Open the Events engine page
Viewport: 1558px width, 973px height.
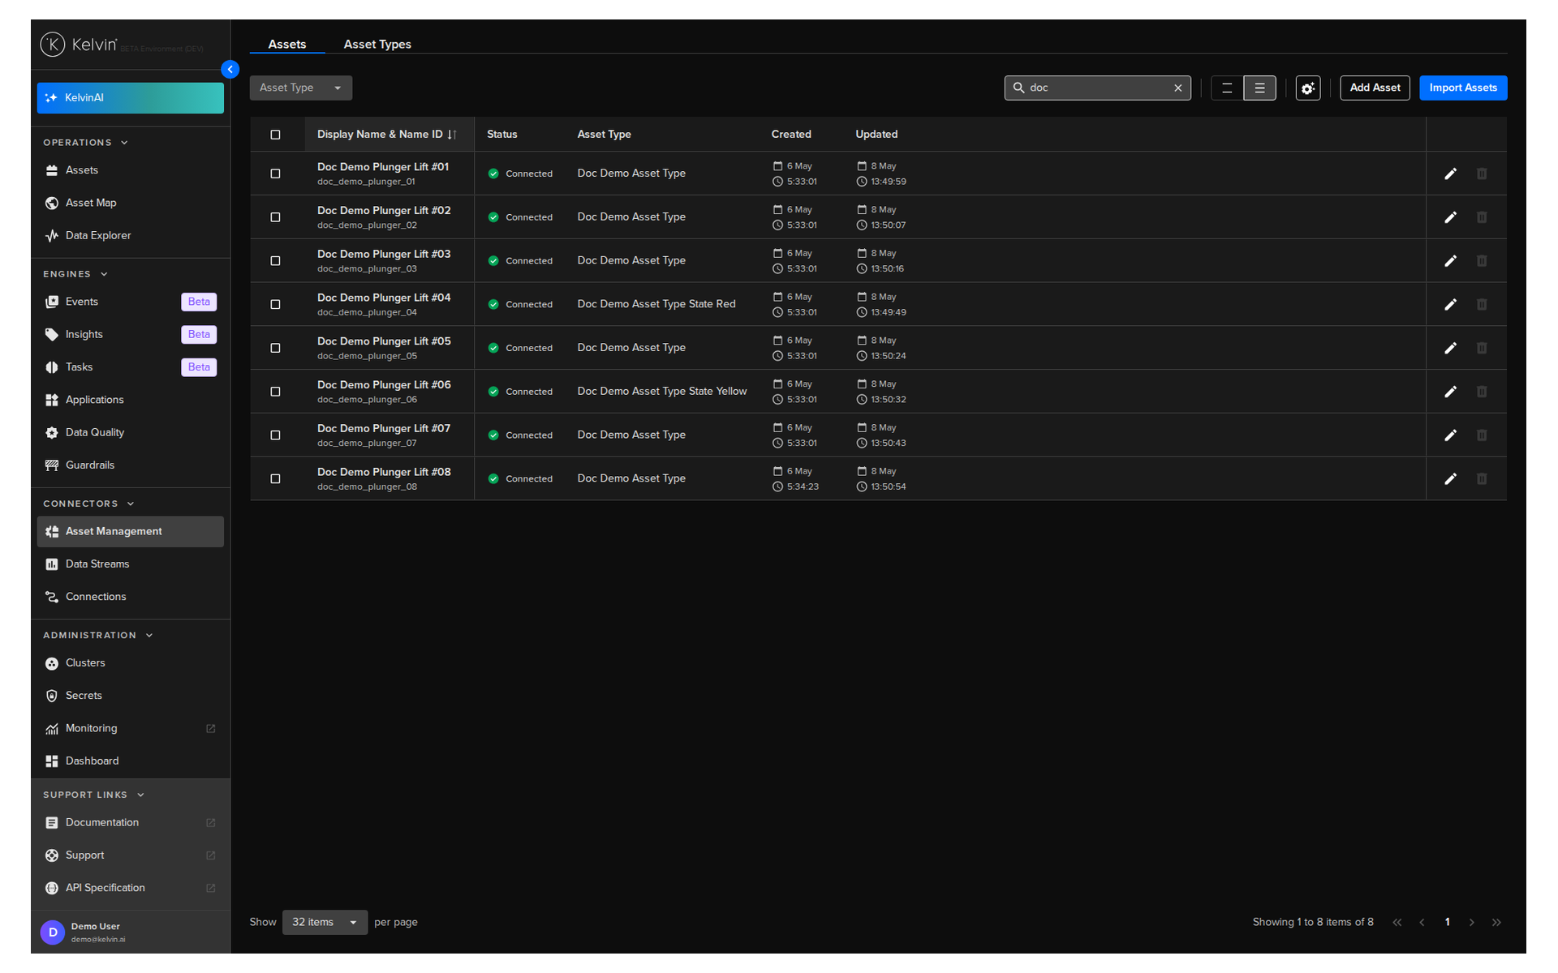pos(130,302)
